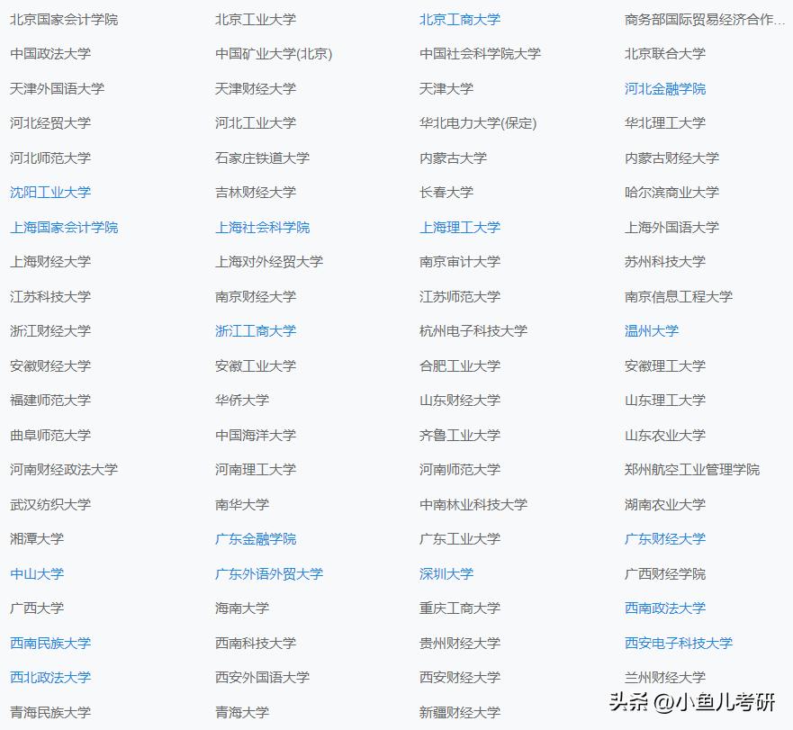Viewport: 793px width, 730px height.
Task: Click the 西南政法大学 link
Action: click(x=665, y=608)
